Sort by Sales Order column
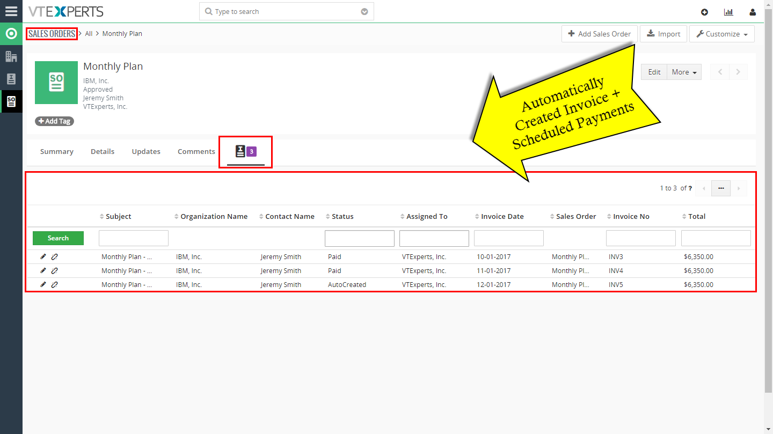Image resolution: width=773 pixels, height=434 pixels. click(x=573, y=216)
